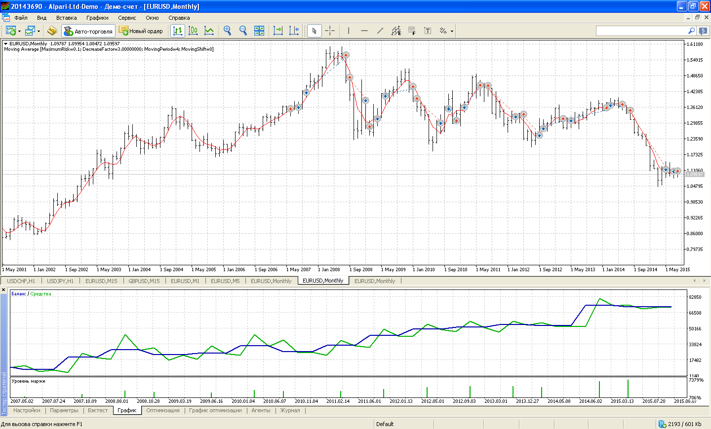Toggle chart shift from right edge
The image size is (711, 429).
[294, 31]
